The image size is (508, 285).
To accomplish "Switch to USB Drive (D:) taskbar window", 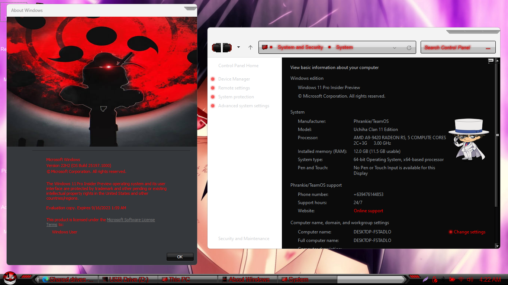I will pyautogui.click(x=128, y=279).
